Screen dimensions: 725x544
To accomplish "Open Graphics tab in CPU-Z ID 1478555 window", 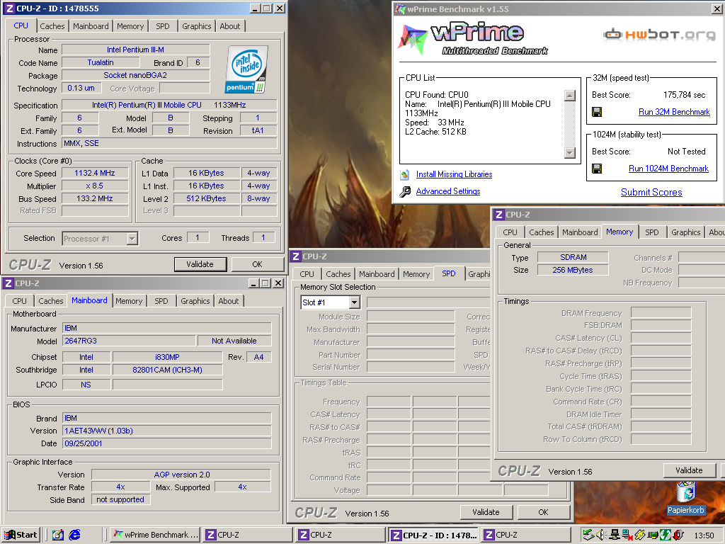I will 197,26.
